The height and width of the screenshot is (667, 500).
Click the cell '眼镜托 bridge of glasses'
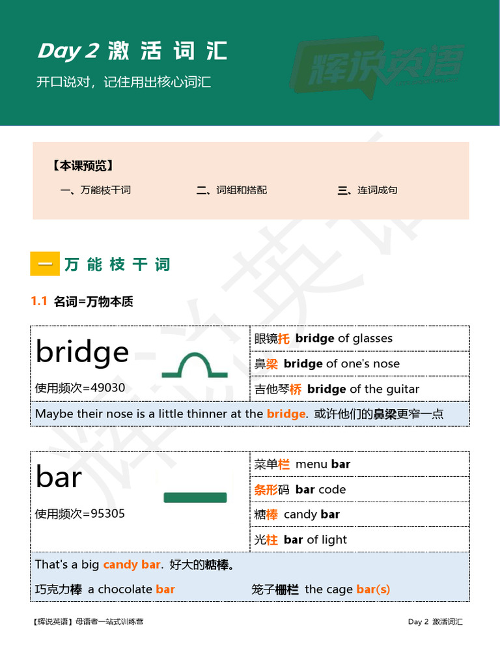359,339
